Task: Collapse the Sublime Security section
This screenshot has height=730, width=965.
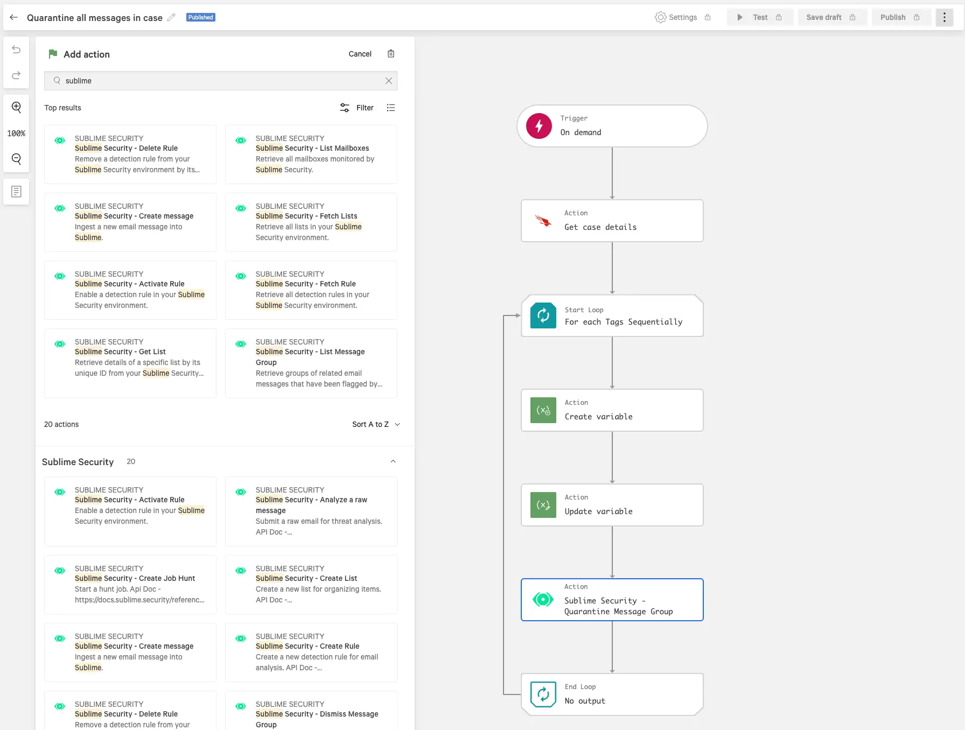Action: 393,461
